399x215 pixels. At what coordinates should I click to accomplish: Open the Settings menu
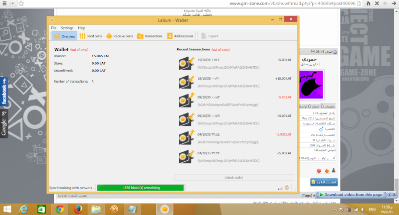point(67,28)
